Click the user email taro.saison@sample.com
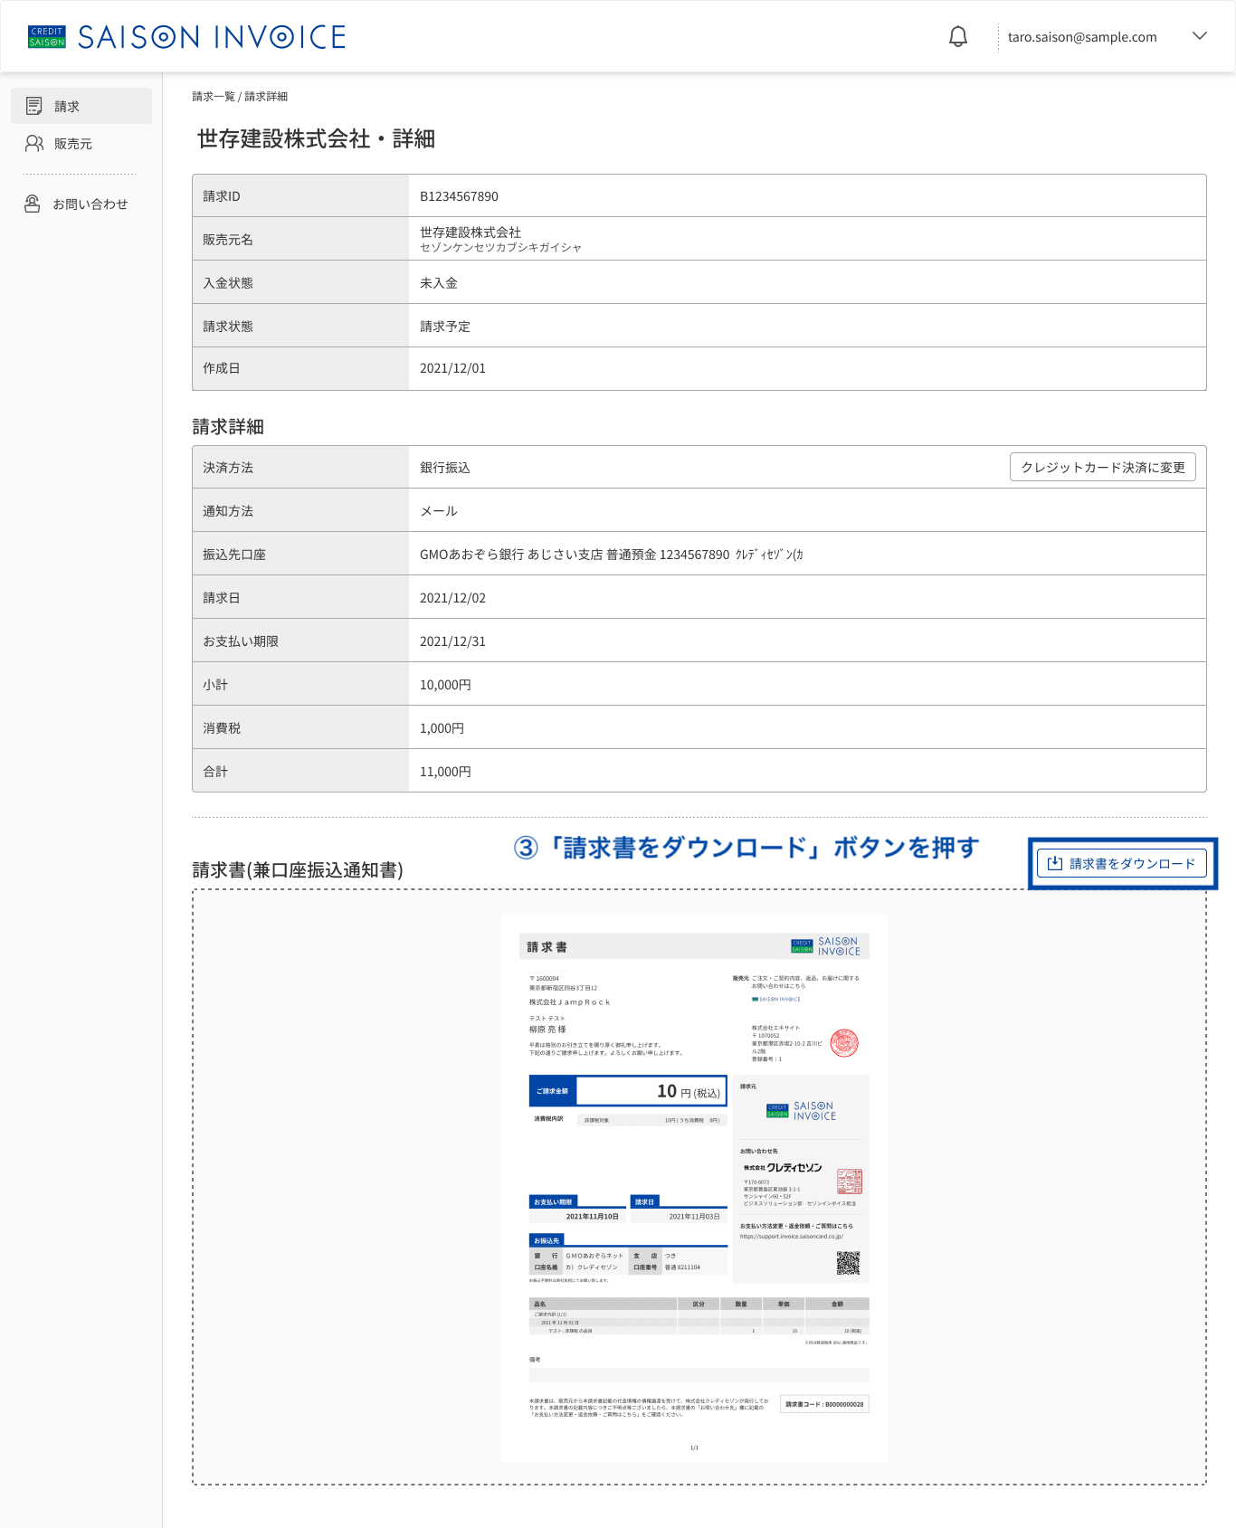 click(x=1082, y=37)
